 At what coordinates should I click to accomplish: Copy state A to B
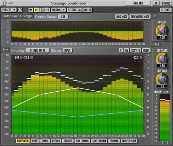tap(46, 10)
